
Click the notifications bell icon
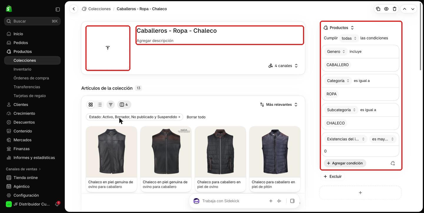pyautogui.click(x=57, y=204)
